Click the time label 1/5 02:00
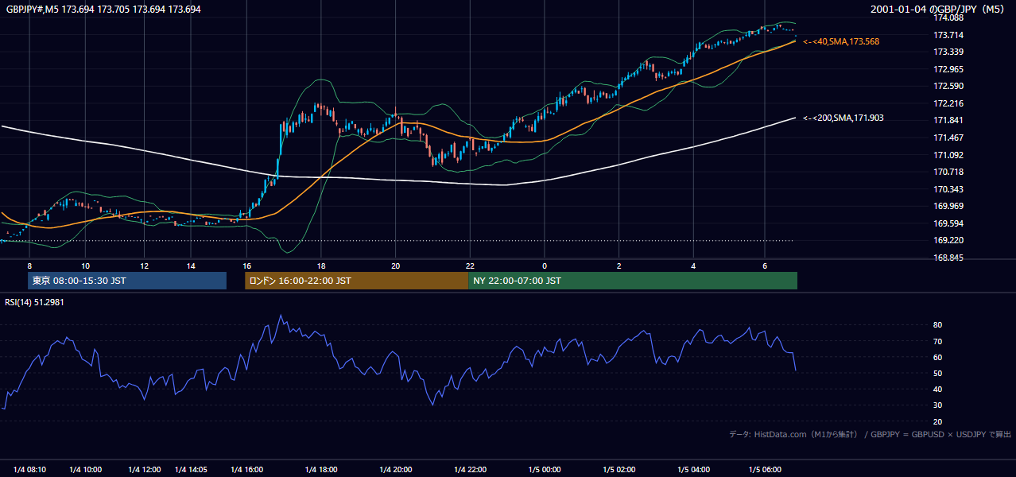The width and height of the screenshot is (1016, 477). coord(619,470)
